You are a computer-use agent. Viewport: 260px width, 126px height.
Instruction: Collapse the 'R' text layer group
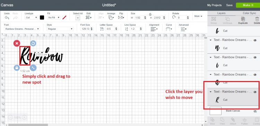(x=210, y=92)
